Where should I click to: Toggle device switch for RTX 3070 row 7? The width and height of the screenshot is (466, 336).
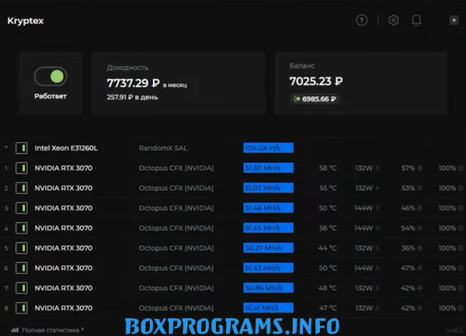point(22,288)
